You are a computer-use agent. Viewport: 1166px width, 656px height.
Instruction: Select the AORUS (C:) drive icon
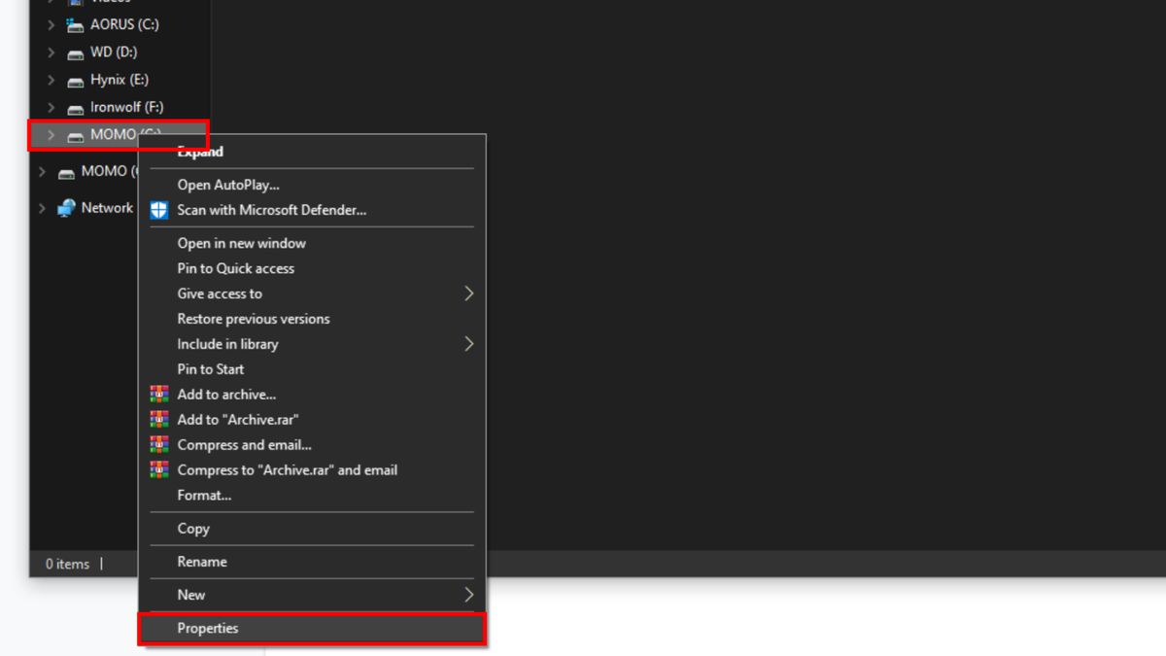pos(75,24)
